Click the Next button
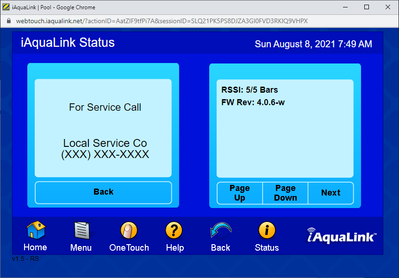The image size is (399, 278). [x=331, y=193]
